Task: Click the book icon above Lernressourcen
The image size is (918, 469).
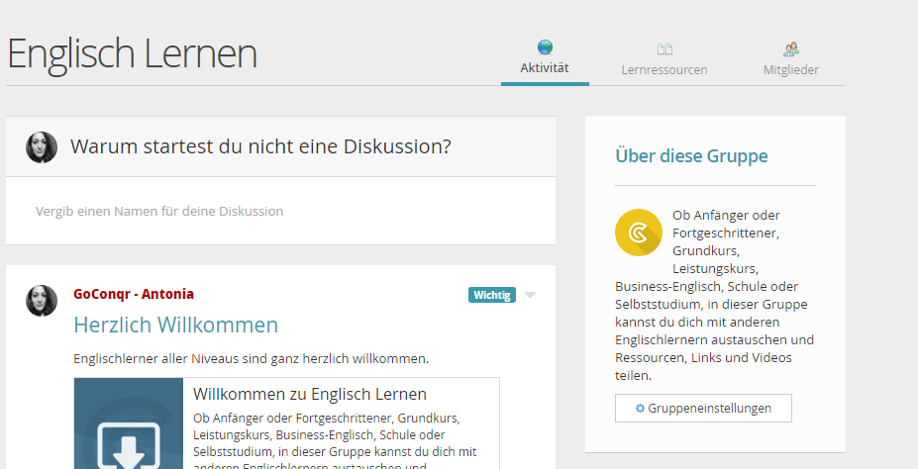Action: click(x=664, y=48)
